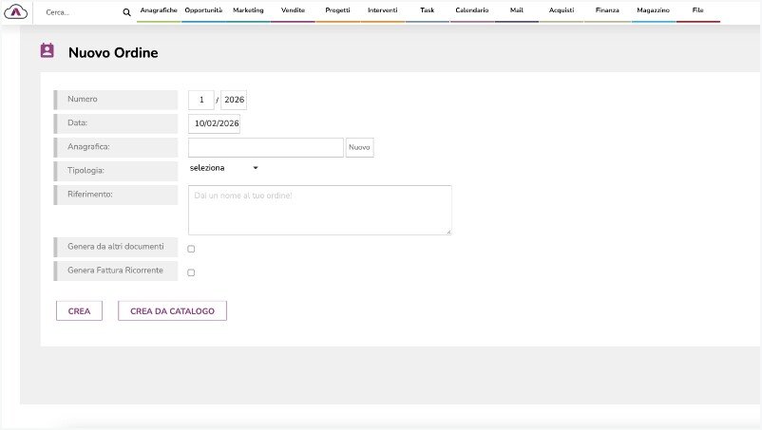Open the Vendite menu

(x=293, y=10)
